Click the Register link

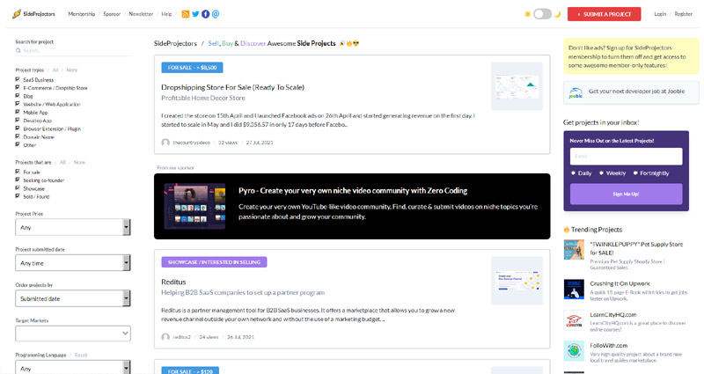coord(684,14)
